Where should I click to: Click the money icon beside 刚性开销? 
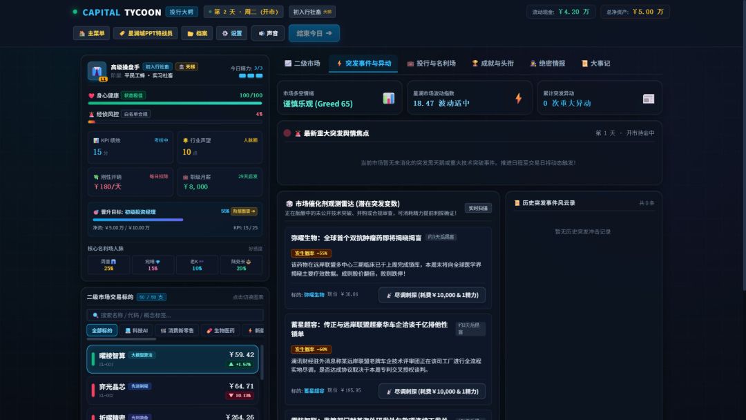click(96, 177)
